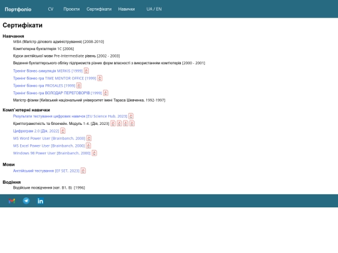Open fourth PDF icon of Криптограмотність modules

[132, 123]
